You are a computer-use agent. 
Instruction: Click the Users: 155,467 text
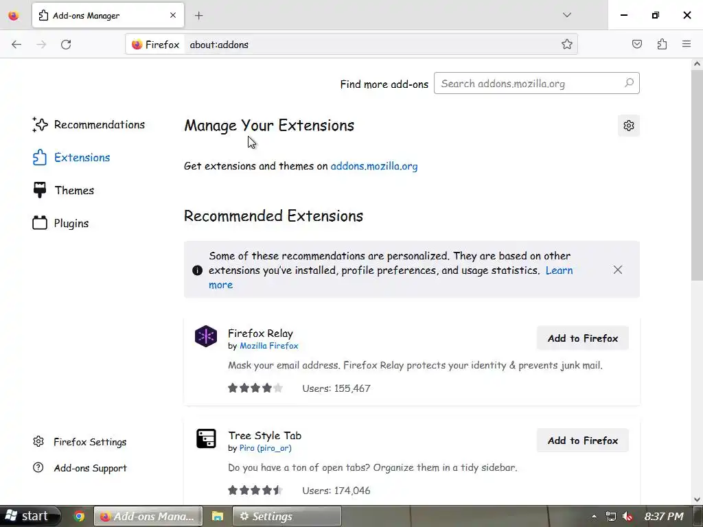(336, 388)
